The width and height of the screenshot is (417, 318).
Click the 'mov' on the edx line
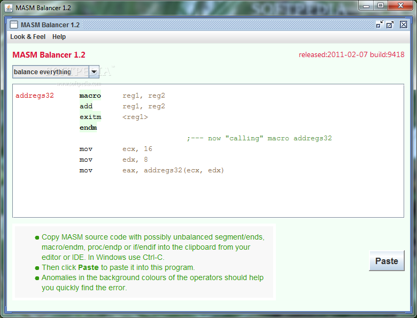tap(86, 160)
